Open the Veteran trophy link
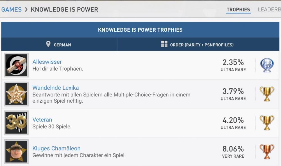281x166 pixels. 42,120
